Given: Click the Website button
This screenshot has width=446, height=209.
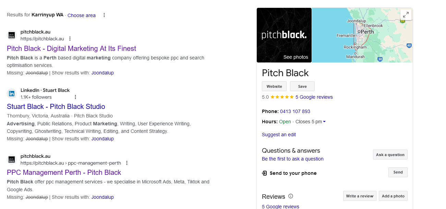Looking at the screenshot, I should click(274, 86).
